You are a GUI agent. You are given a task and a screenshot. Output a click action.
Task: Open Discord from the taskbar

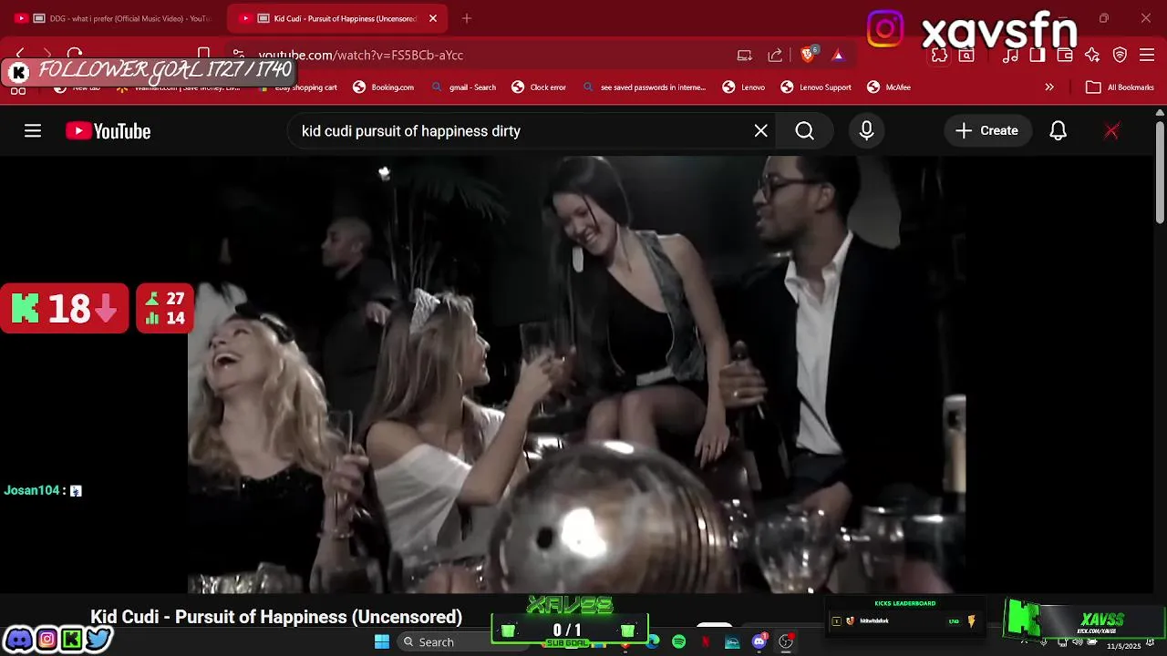[759, 642]
